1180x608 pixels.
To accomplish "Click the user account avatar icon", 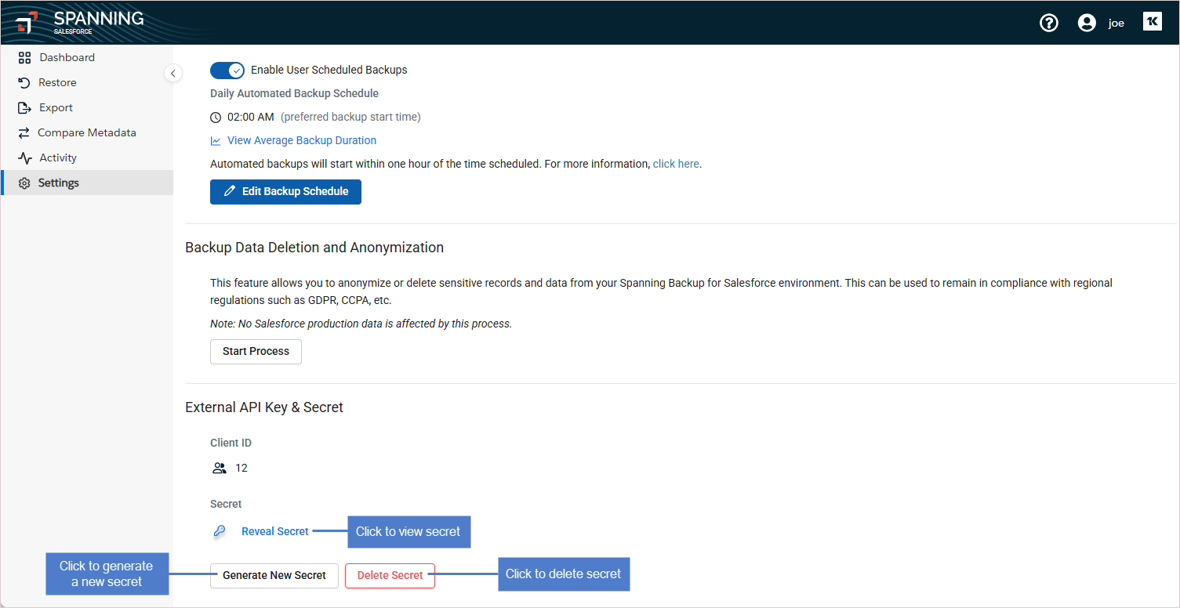I will tap(1086, 23).
